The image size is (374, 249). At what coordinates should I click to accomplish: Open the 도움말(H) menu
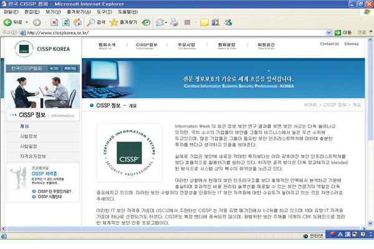coord(128,12)
